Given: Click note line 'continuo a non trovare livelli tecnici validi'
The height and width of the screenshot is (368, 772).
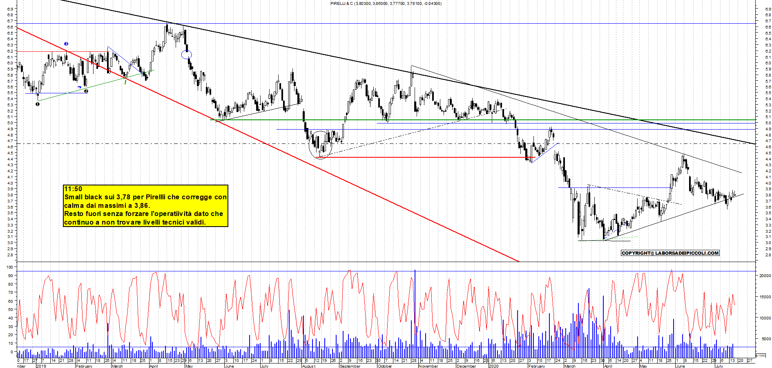Looking at the screenshot, I should tap(134, 222).
